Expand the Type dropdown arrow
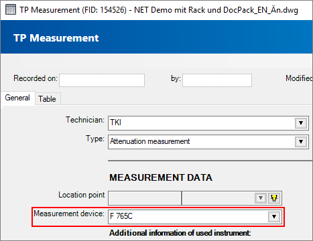The width and height of the screenshot is (313, 241). tap(301, 142)
